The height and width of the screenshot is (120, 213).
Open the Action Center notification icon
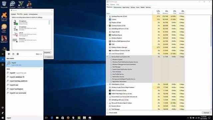(x=209, y=118)
